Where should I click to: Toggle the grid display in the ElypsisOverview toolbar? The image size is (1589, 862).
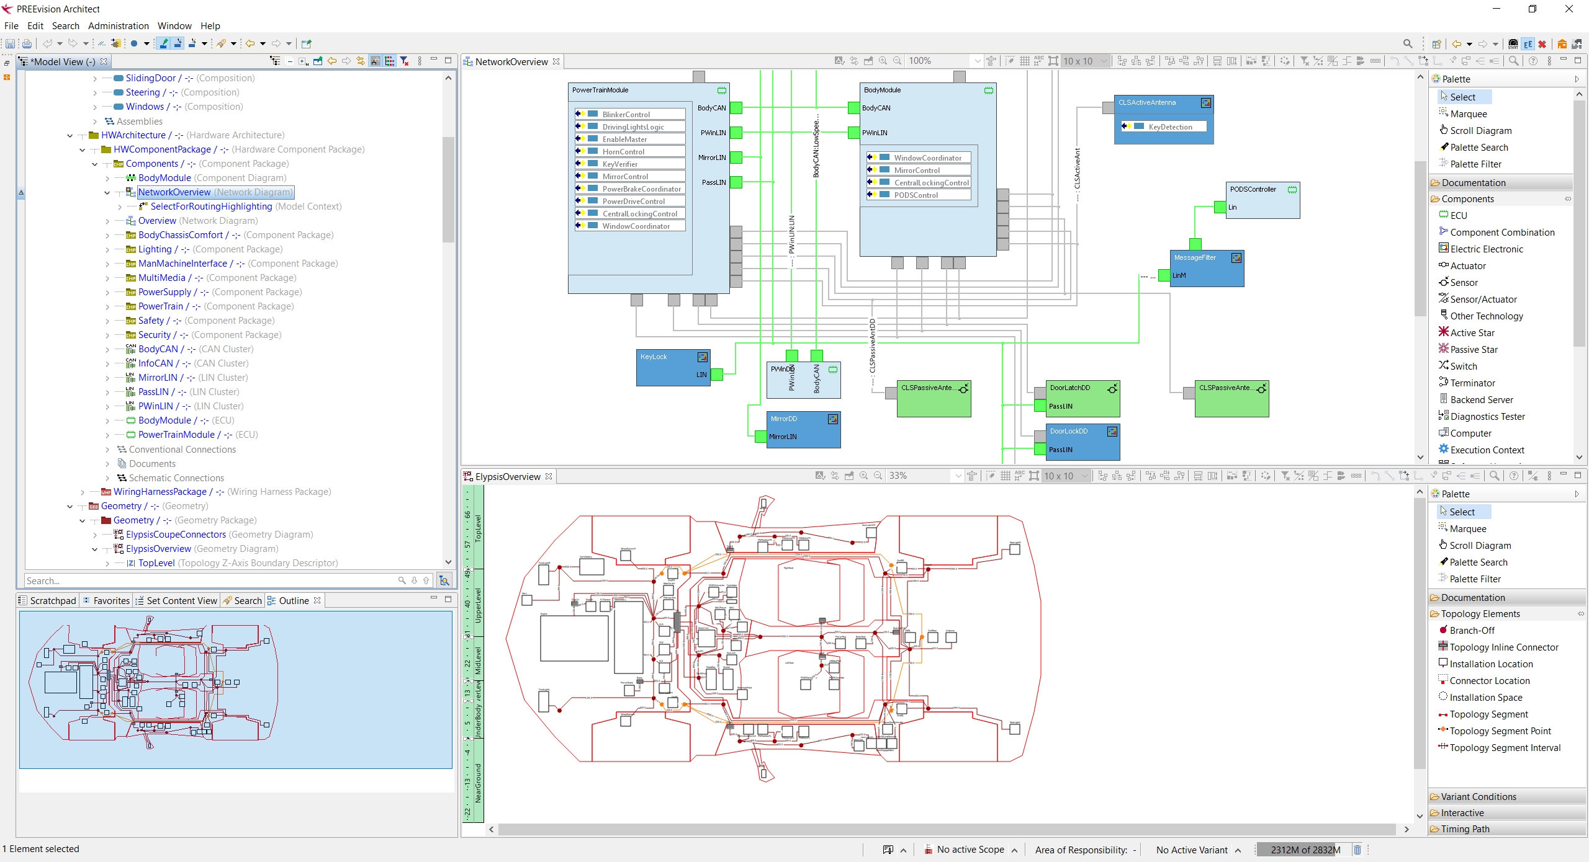click(x=1005, y=476)
